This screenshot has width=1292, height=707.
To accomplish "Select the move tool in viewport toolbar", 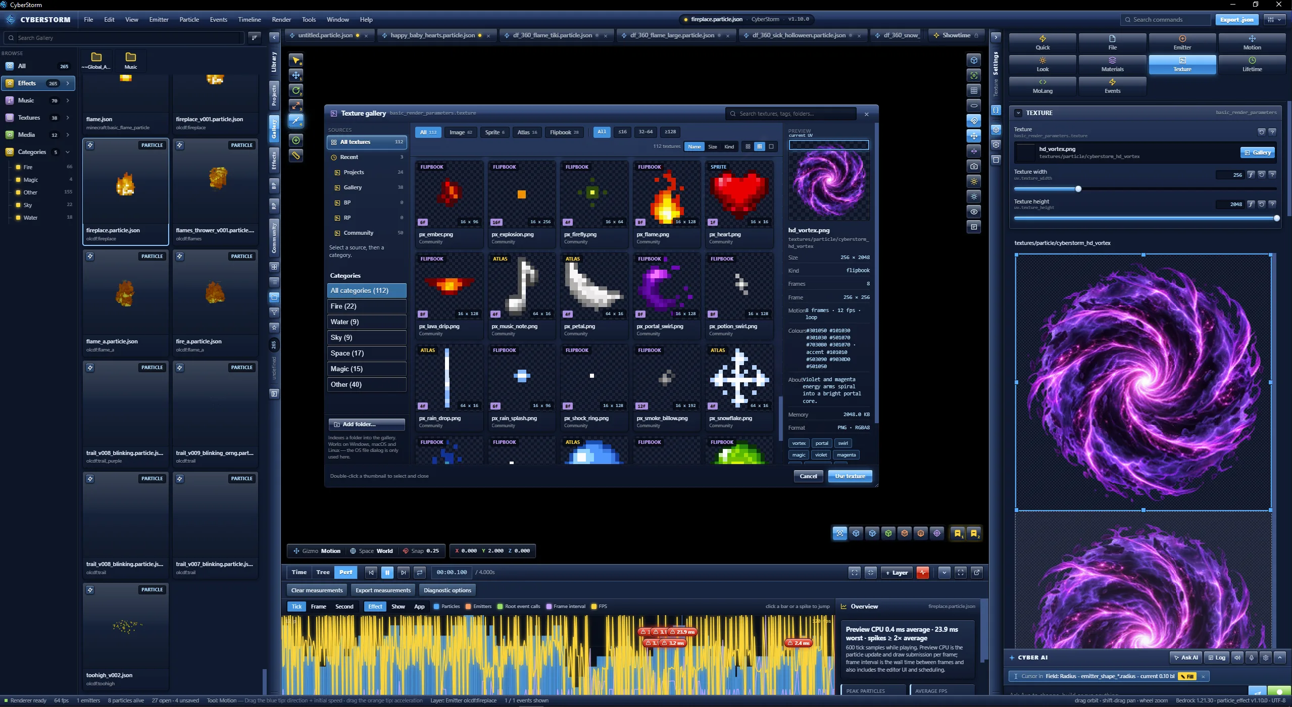I will (x=296, y=75).
